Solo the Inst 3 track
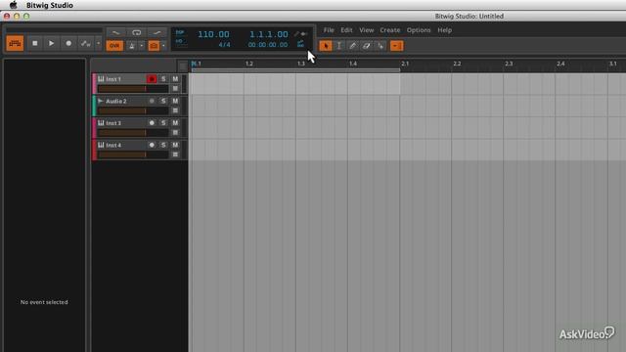The height and width of the screenshot is (352, 626). 163,123
